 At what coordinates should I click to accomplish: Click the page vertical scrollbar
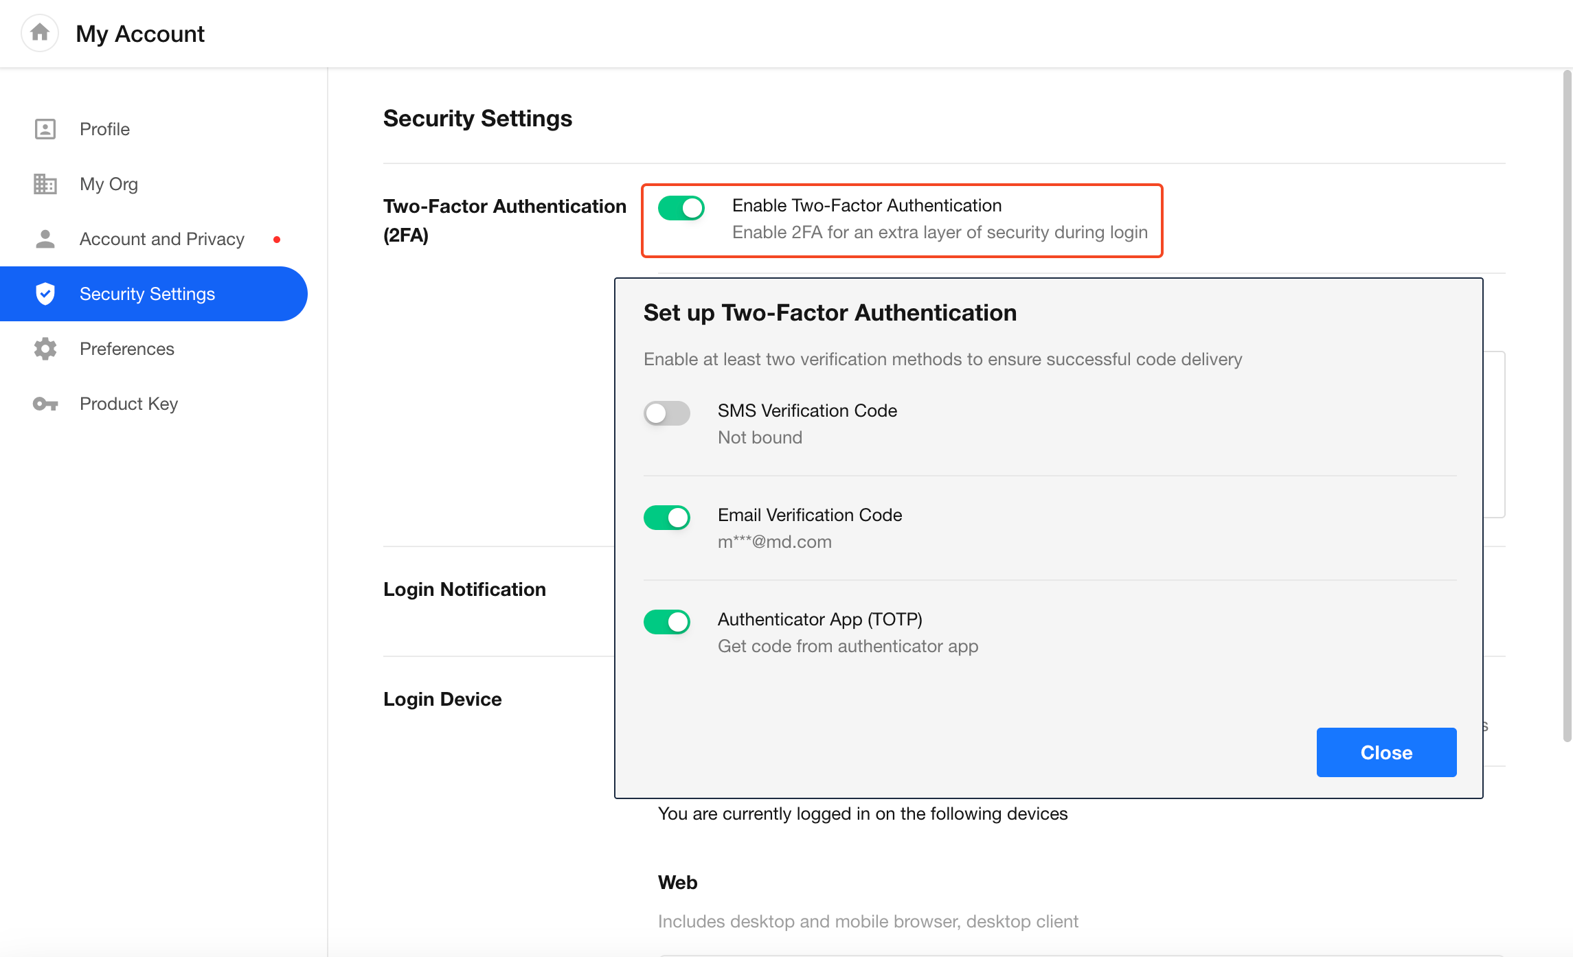click(1566, 405)
